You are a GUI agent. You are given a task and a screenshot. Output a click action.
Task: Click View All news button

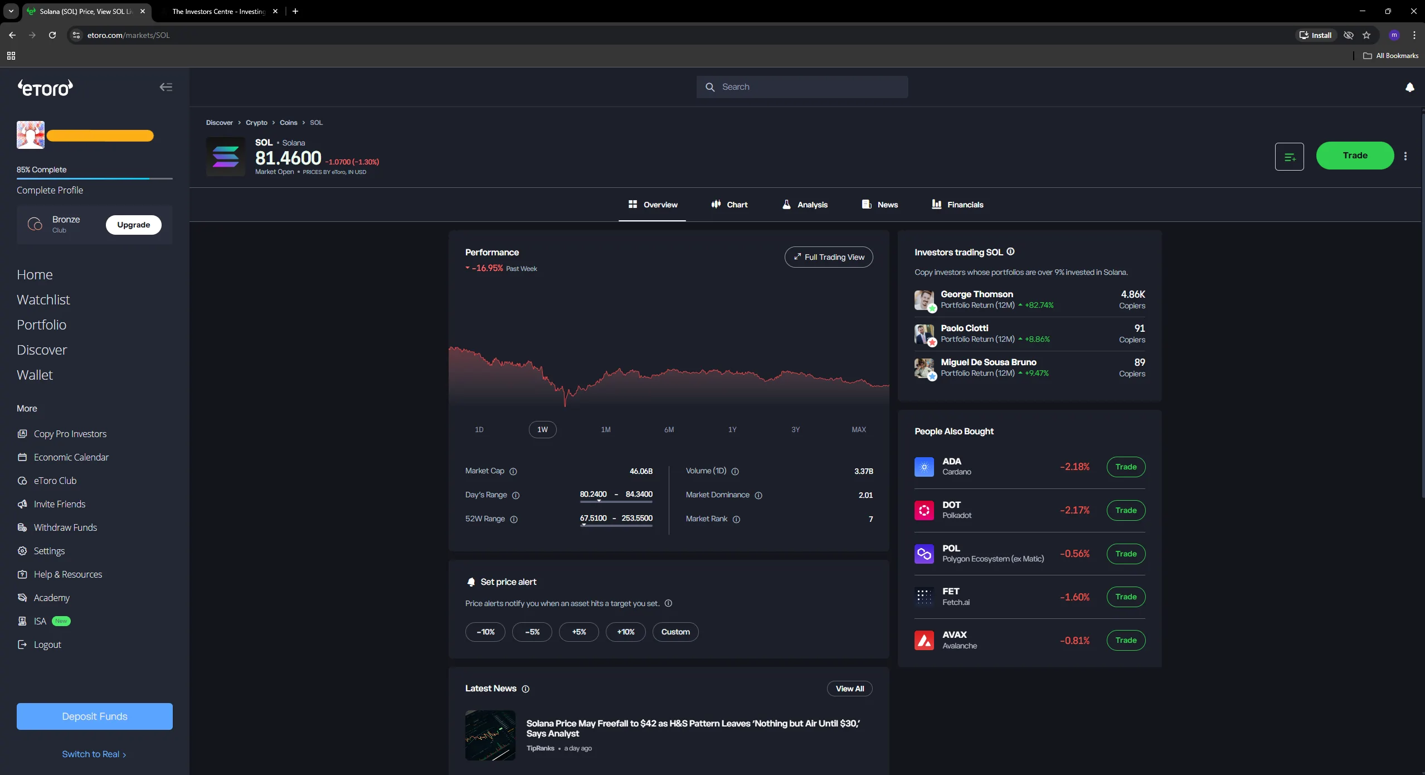click(x=849, y=689)
